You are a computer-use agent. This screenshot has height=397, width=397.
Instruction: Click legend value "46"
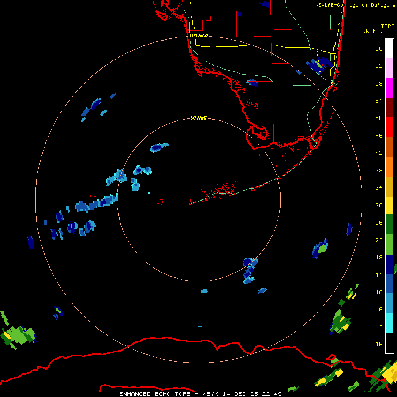tap(379, 135)
